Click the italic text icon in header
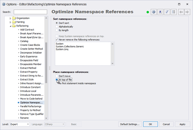Image resolution: width=193 pixels, height=130 pixels. (x=167, y=12)
